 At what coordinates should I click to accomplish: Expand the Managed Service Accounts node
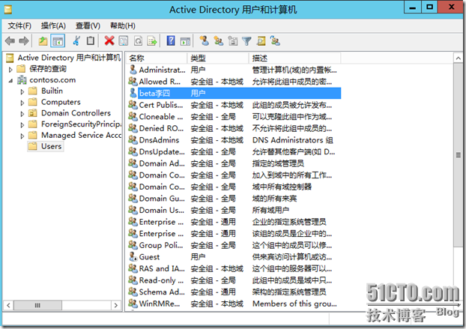(22, 136)
